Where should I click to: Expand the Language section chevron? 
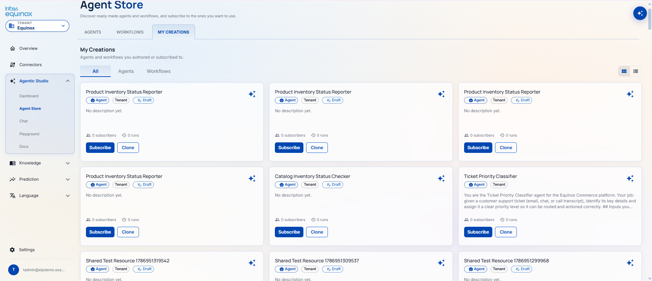click(x=68, y=196)
